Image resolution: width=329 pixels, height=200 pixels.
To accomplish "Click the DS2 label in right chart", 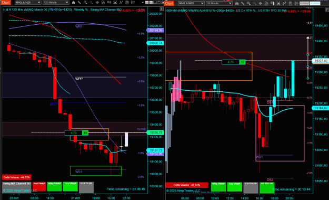I will tap(270, 180).
